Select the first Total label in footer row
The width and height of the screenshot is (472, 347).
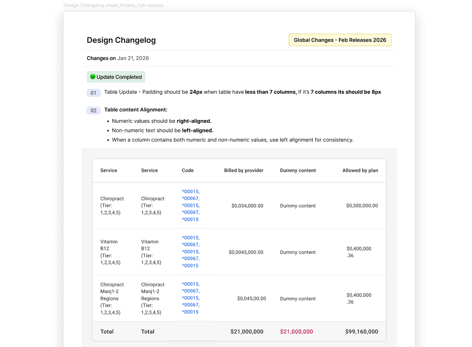(x=107, y=332)
